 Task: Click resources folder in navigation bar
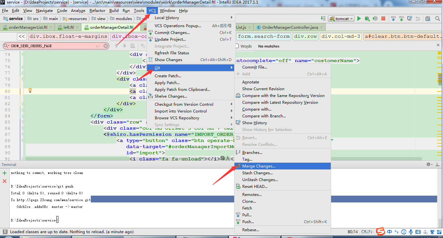75,19
